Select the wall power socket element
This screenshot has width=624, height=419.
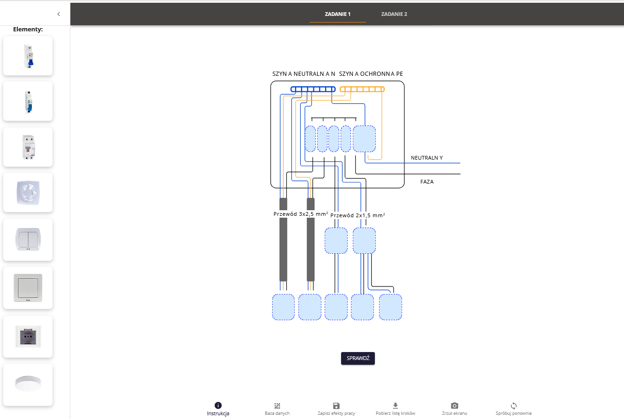28,337
